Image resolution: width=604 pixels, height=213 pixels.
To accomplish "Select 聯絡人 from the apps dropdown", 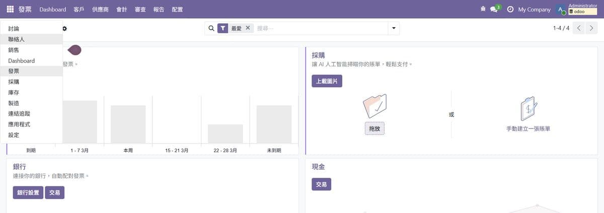I will tap(31, 39).
